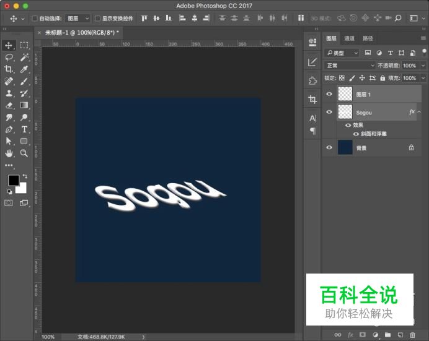Hide the 图层 1 layer

(329, 94)
